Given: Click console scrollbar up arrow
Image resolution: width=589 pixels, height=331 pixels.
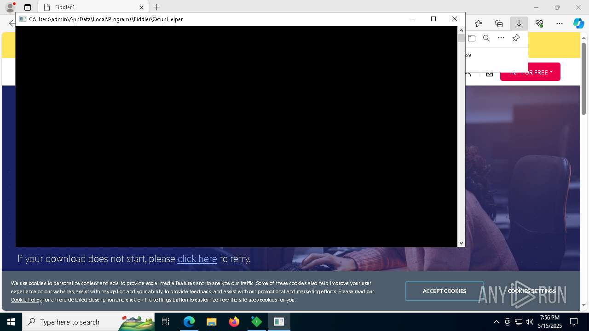Looking at the screenshot, I should point(461,30).
